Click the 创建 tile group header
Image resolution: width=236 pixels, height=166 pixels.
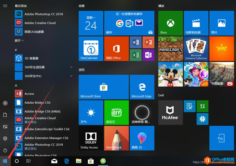[x=81, y=6]
